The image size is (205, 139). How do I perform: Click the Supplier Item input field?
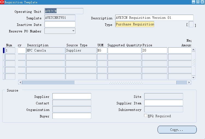click(x=163, y=103)
